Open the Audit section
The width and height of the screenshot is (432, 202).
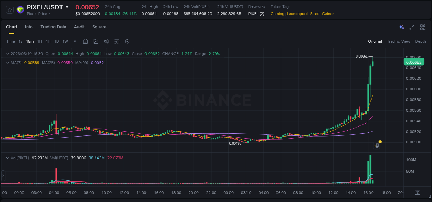tap(79, 27)
